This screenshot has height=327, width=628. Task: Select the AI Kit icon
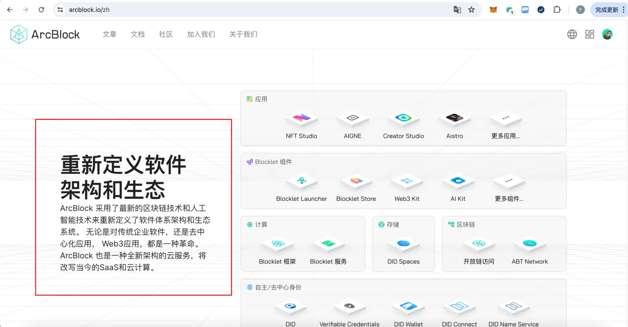pyautogui.click(x=458, y=181)
